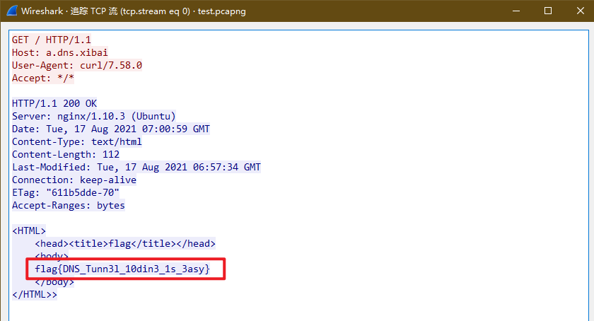Click the 'HTTP/1.1 200 OK' response line
This screenshot has width=594, height=321.
54,103
